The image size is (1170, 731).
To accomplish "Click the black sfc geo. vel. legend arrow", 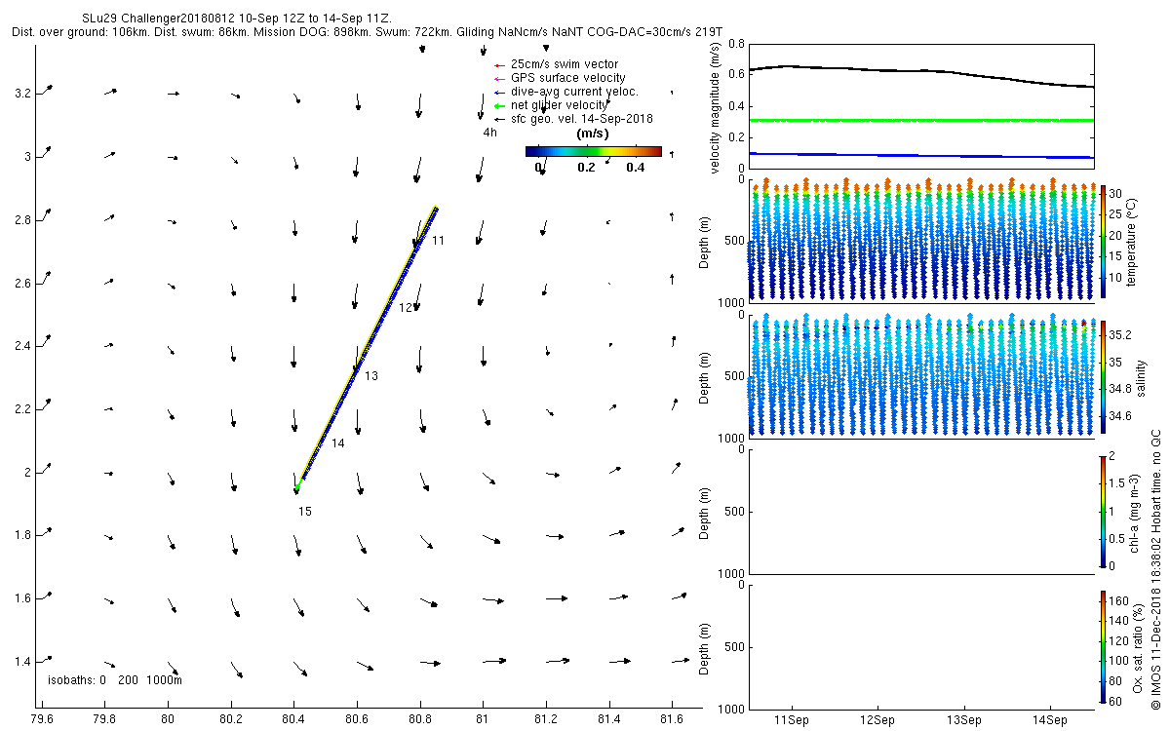I will pos(498,119).
